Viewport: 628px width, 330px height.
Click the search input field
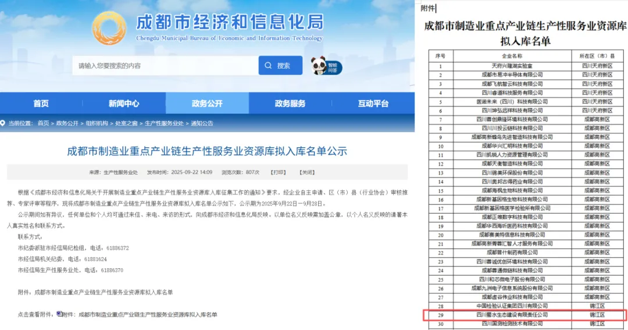165,66
